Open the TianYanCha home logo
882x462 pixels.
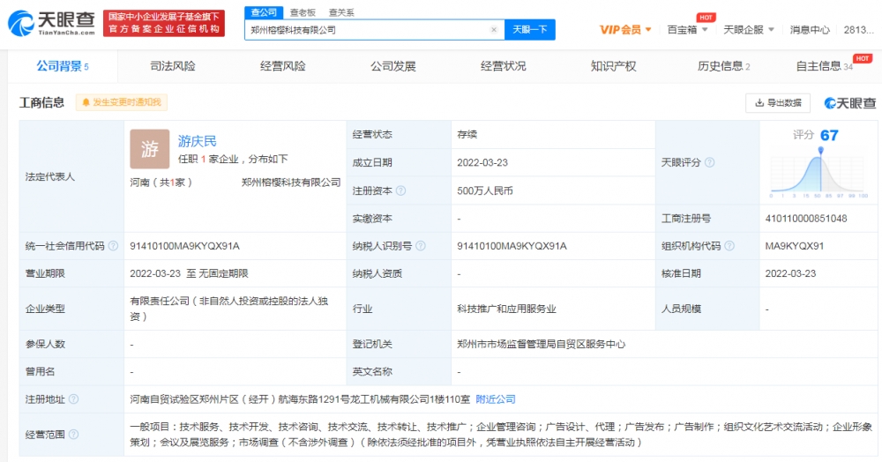coord(51,24)
